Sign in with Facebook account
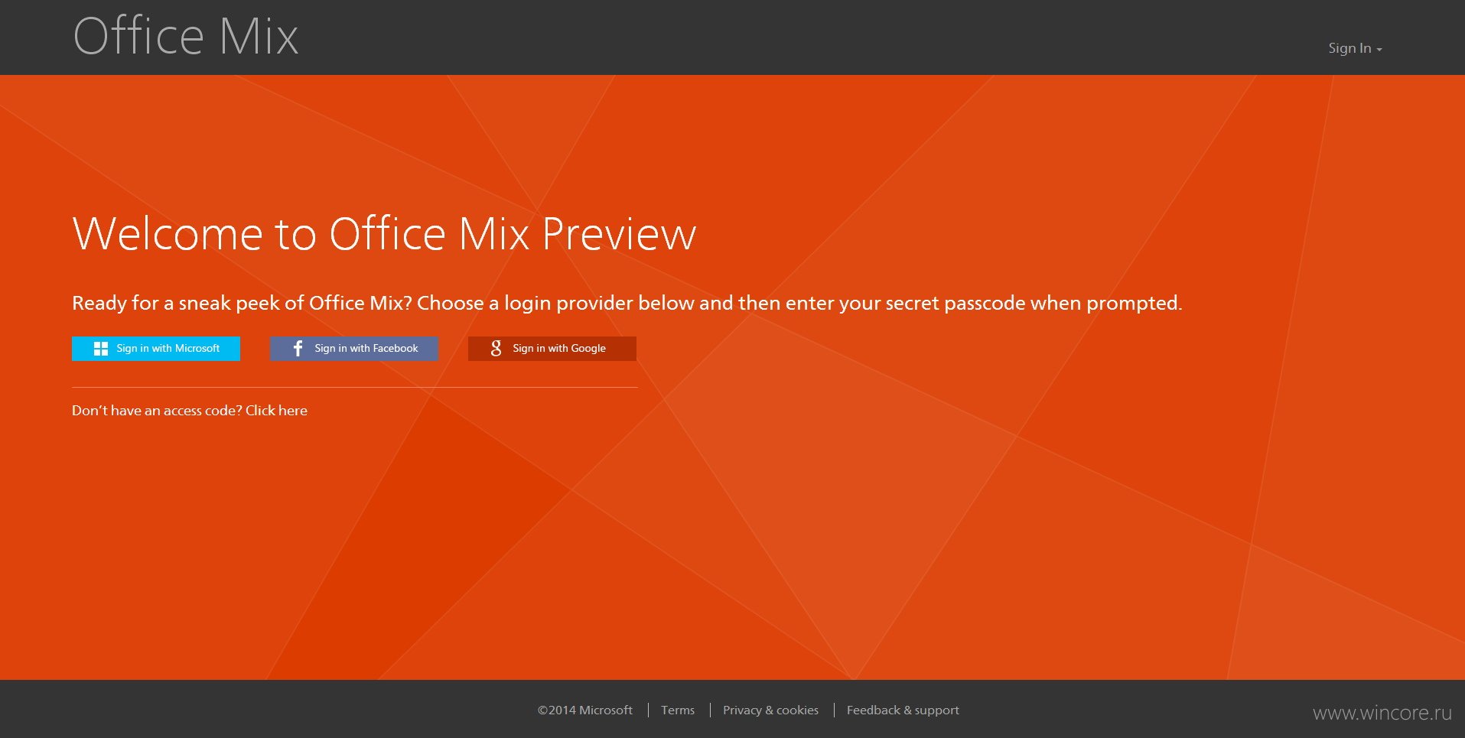The image size is (1465, 738). pyautogui.click(x=354, y=349)
